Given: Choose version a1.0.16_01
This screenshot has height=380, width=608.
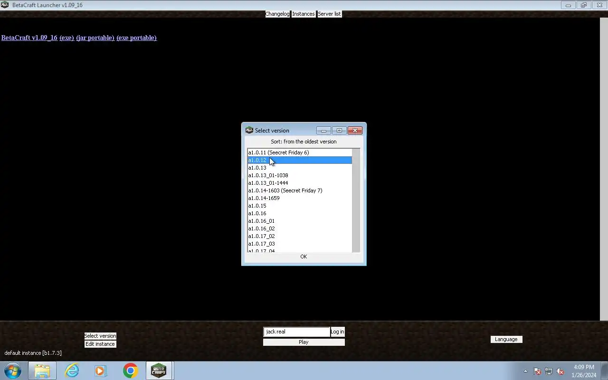Looking at the screenshot, I should pos(300,221).
